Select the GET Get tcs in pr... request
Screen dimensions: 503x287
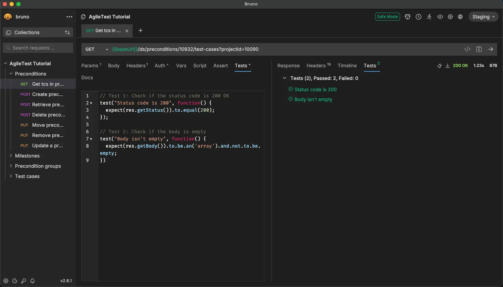click(38, 84)
